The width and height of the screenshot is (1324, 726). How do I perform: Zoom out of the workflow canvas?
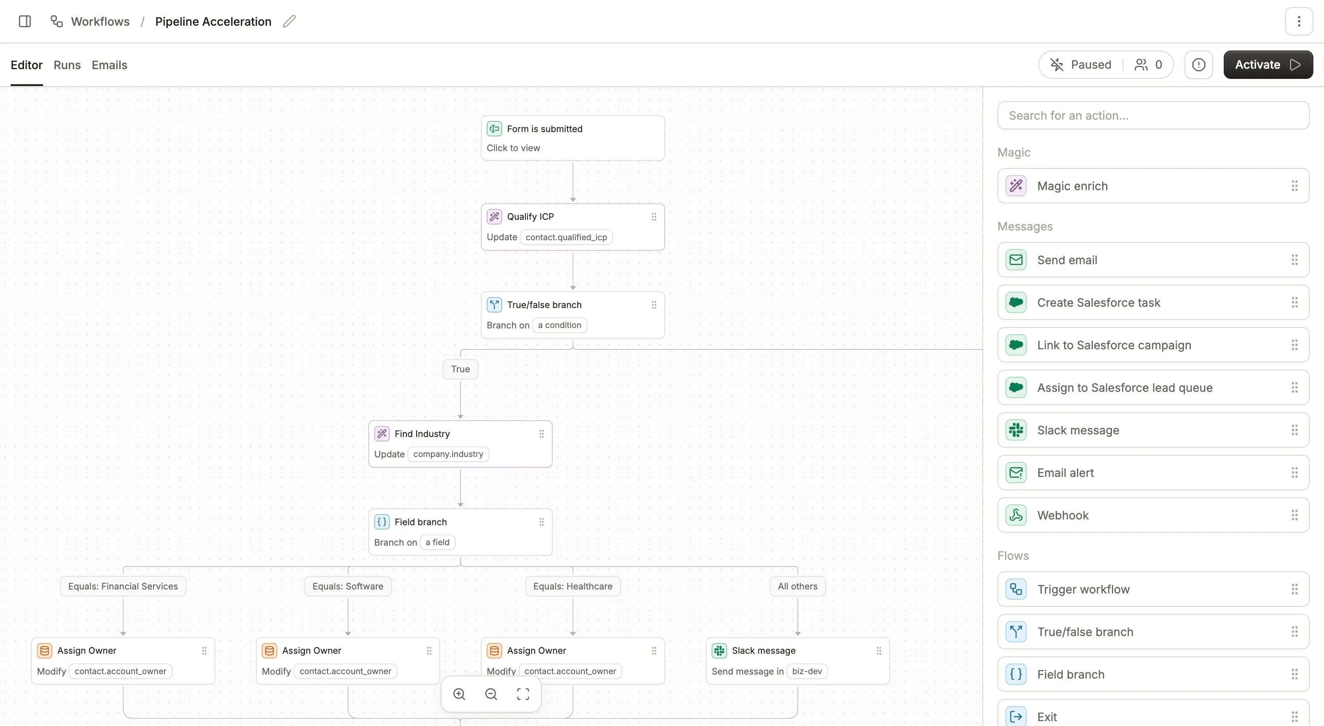(x=491, y=694)
